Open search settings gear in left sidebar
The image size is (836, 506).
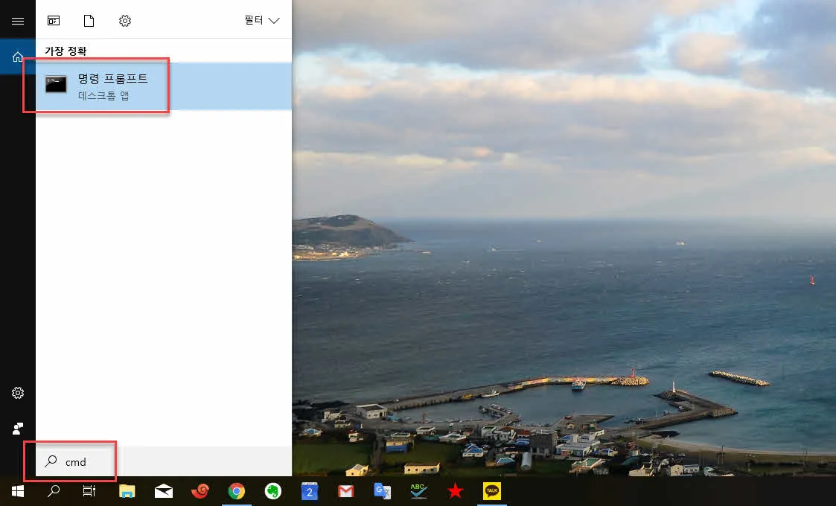[x=18, y=393]
